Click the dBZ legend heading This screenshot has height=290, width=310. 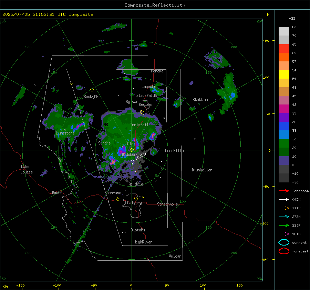(292, 19)
